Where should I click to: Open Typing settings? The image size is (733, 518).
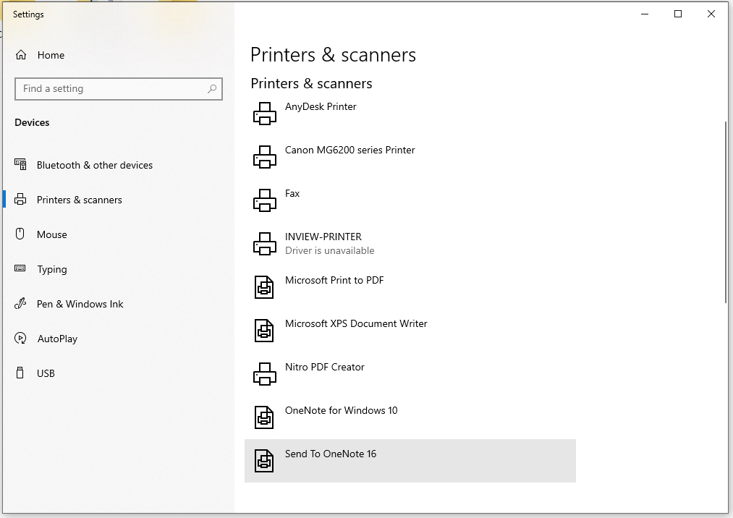pos(52,269)
